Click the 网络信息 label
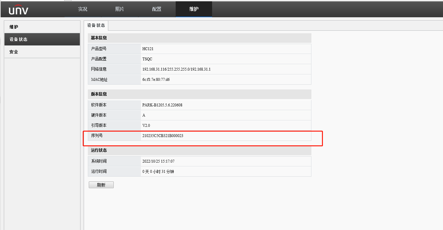 (x=99, y=69)
